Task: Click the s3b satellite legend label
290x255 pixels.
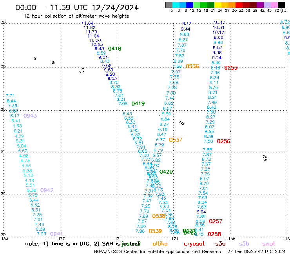Action: pyautogui.click(x=244, y=244)
